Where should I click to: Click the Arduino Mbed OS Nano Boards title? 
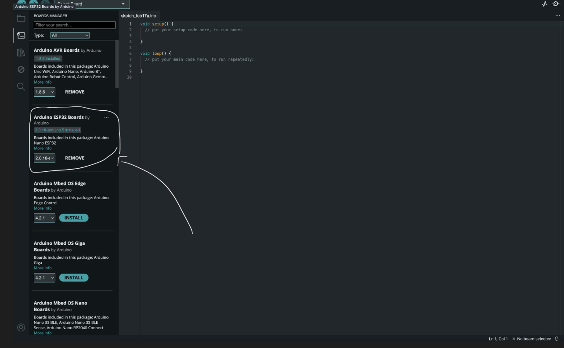(61, 306)
